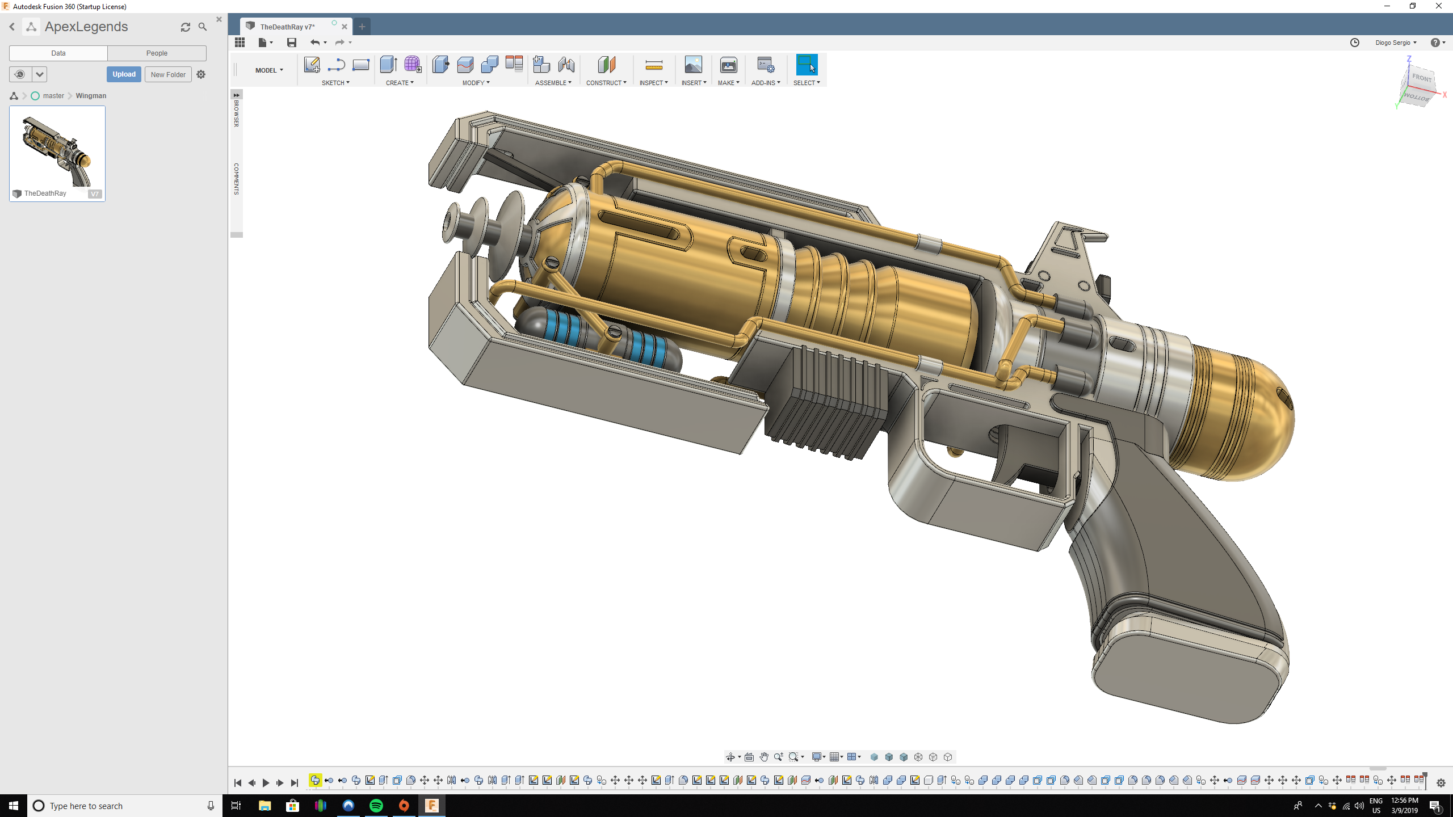The width and height of the screenshot is (1453, 817).
Task: Click the Upload button
Action: click(124, 74)
